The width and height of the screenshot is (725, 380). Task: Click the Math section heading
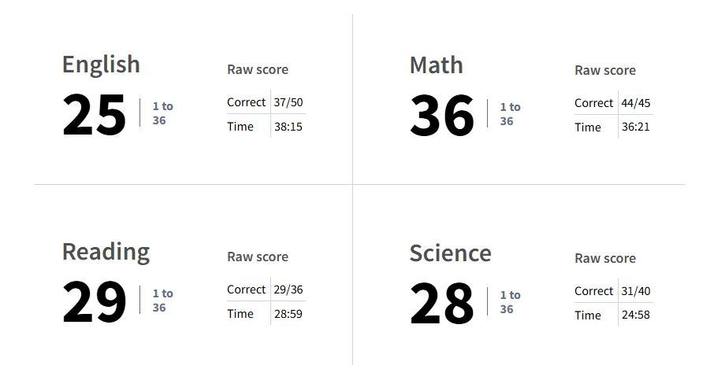click(436, 65)
